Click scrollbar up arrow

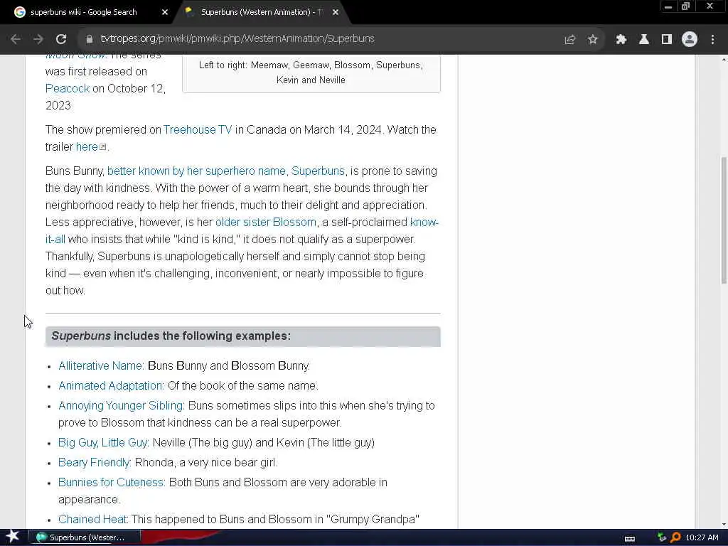point(723,60)
